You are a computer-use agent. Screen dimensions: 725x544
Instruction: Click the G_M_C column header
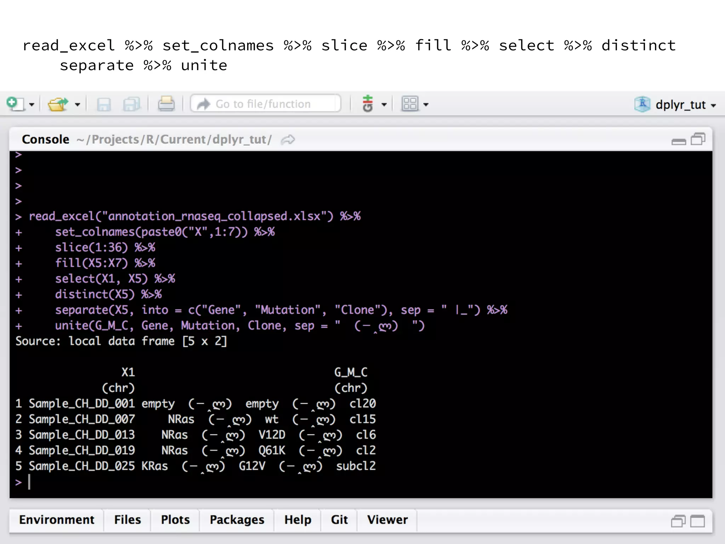351,372
